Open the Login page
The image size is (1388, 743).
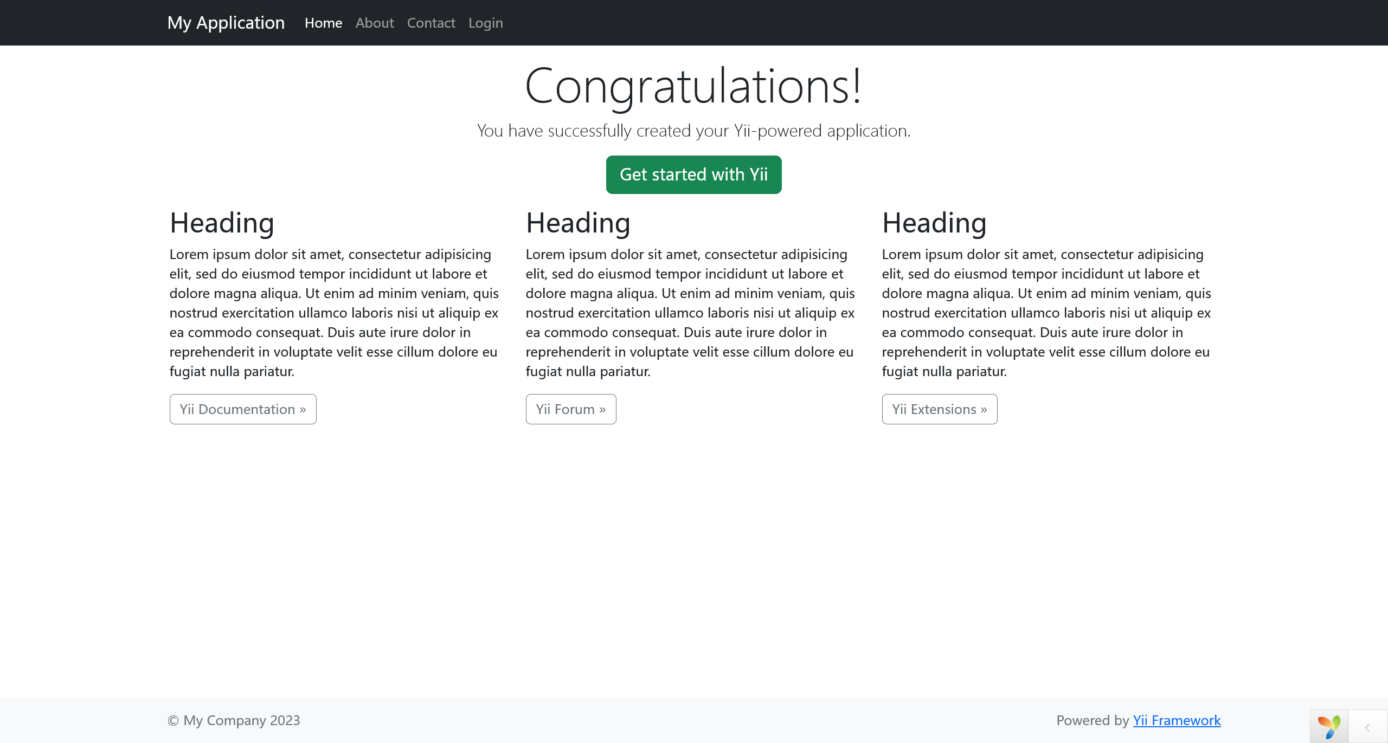[486, 23]
